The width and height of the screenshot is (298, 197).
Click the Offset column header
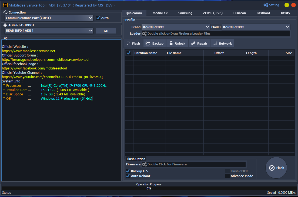pos(220,53)
